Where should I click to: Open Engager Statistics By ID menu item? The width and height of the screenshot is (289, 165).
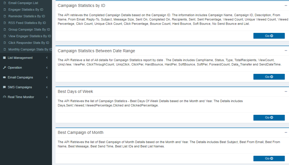26,10
